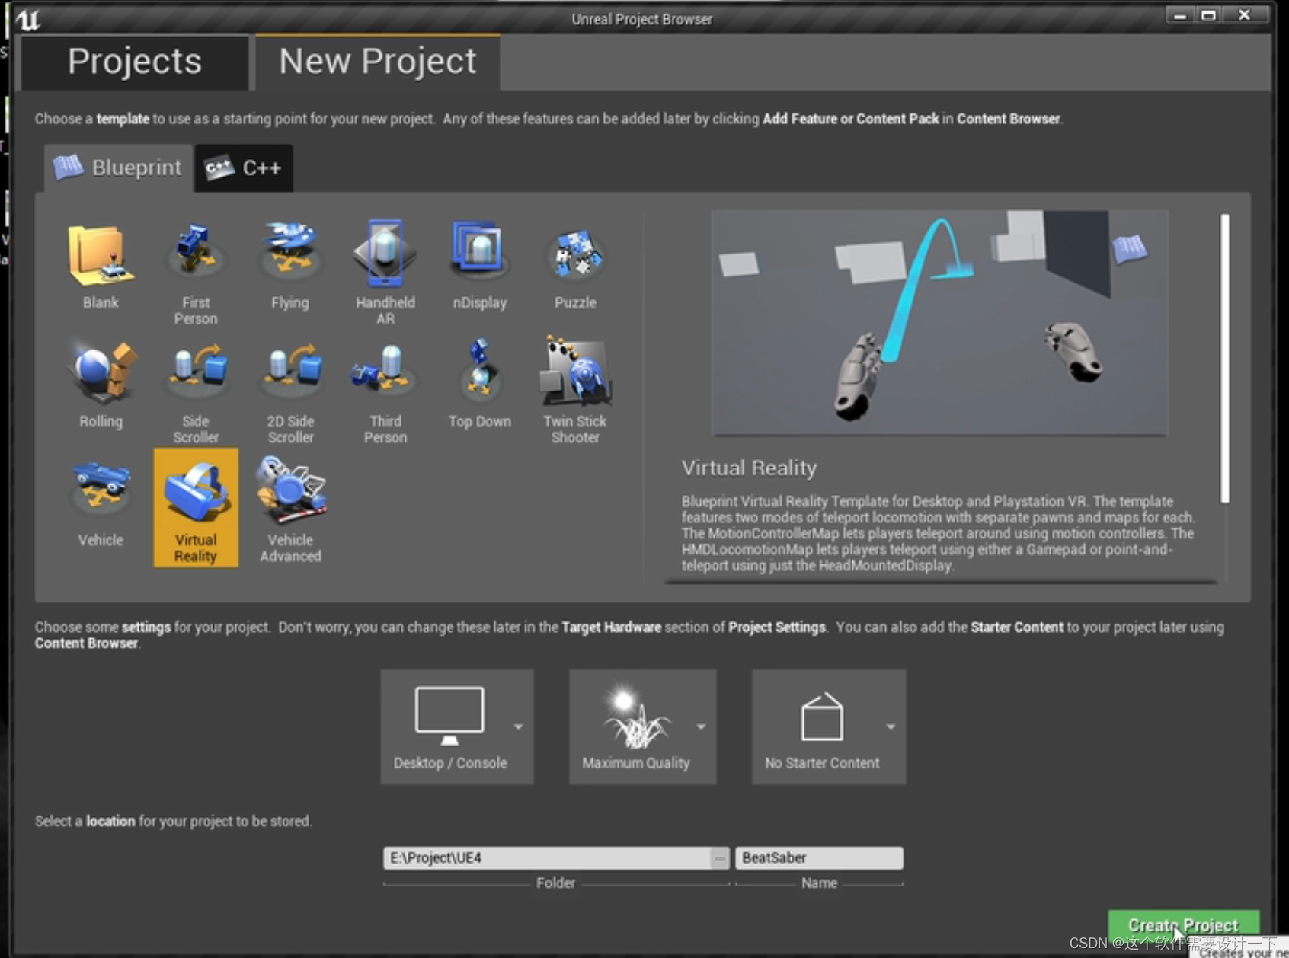This screenshot has width=1289, height=958.
Task: Pick the Twin Stick Shooter template
Action: 575,388
